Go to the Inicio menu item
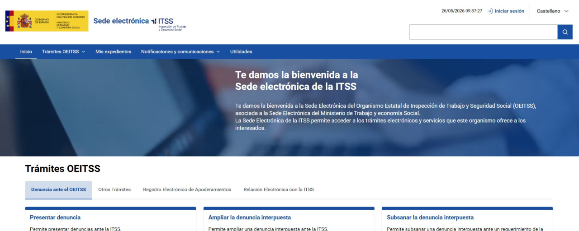Image resolution: width=579 pixels, height=231 pixels. [26, 51]
